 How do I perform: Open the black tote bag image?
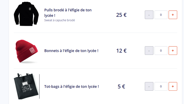pos(27,86)
